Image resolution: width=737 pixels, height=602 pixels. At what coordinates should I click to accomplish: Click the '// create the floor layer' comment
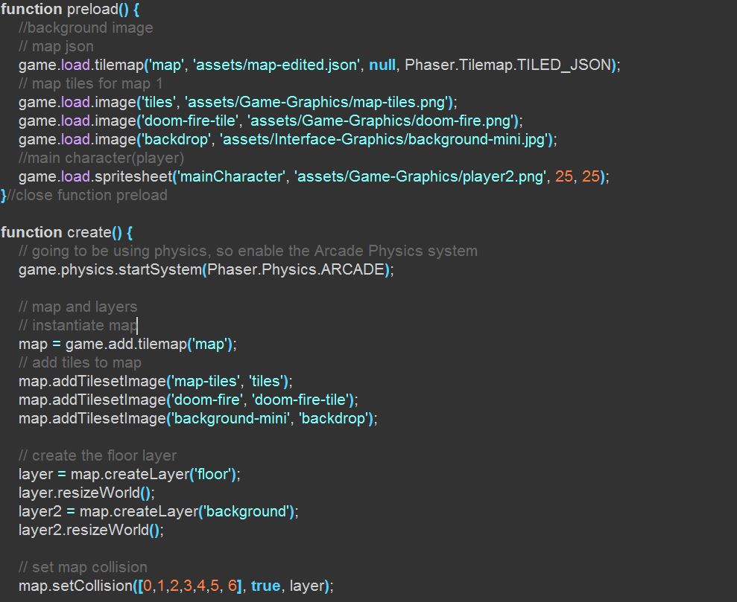coord(98,455)
